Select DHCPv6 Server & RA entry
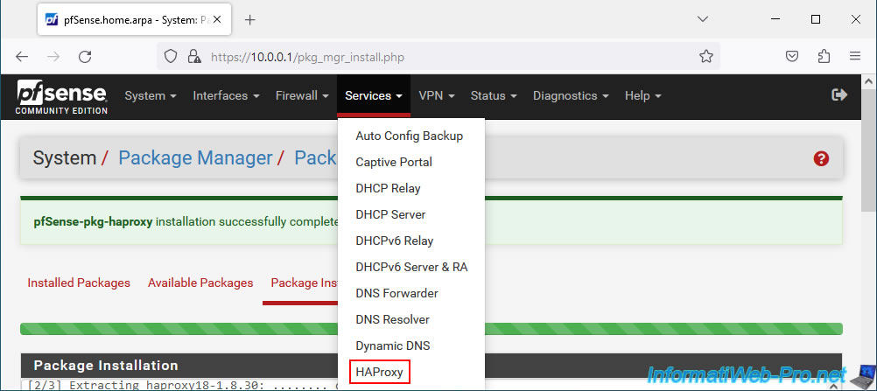The image size is (877, 391). point(410,268)
